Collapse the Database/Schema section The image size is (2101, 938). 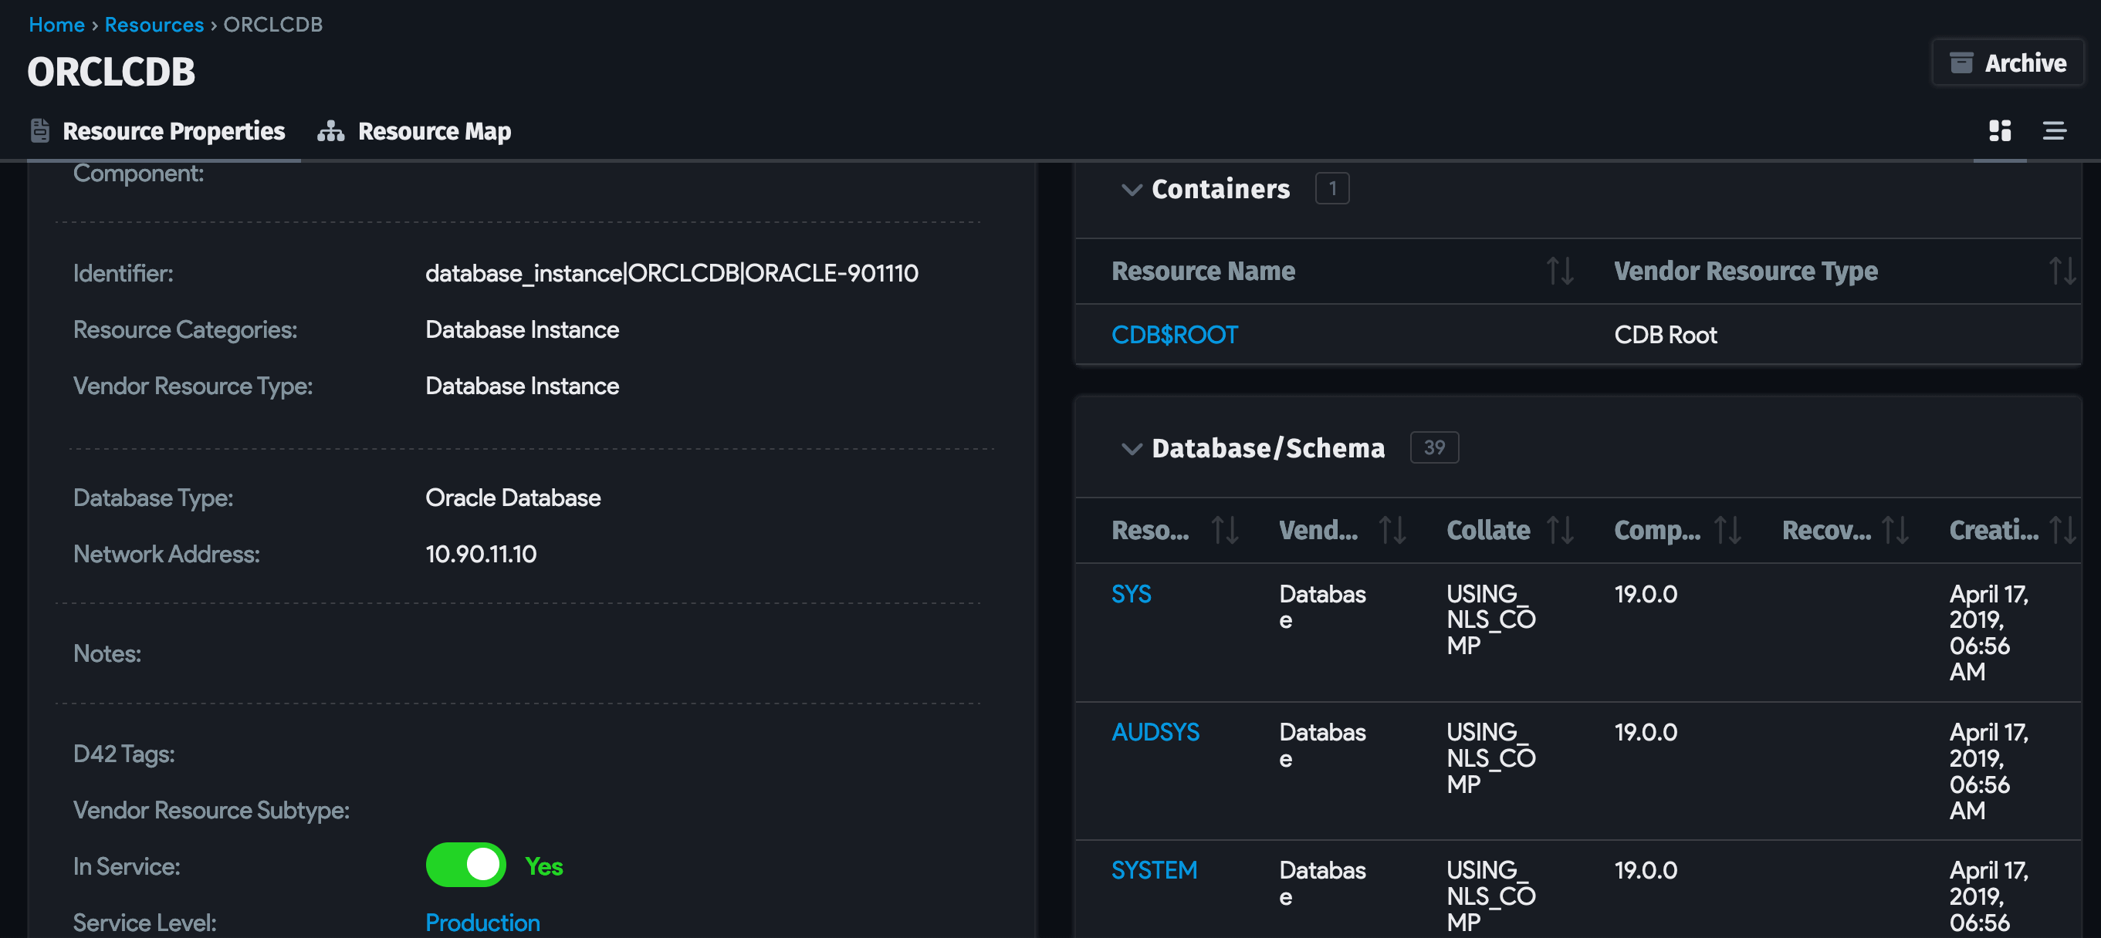pos(1132,448)
